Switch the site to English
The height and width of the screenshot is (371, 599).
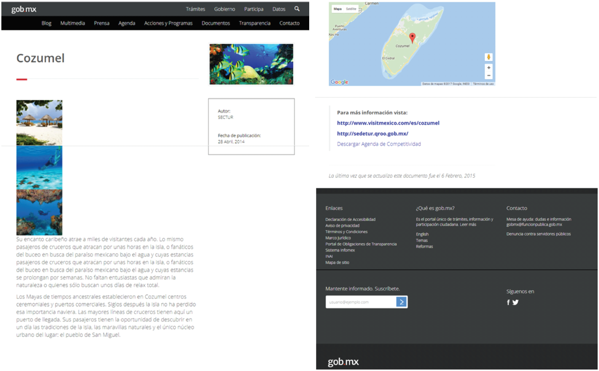coord(422,234)
